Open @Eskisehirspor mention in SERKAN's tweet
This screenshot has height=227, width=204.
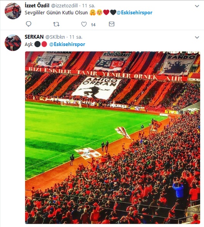click(x=67, y=44)
